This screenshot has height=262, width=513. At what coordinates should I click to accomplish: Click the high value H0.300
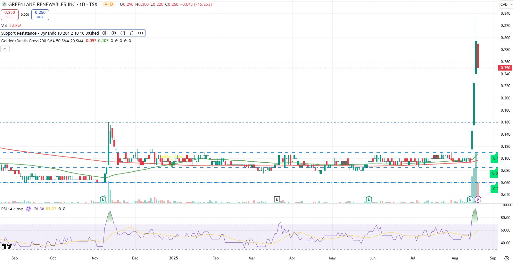(142, 4)
